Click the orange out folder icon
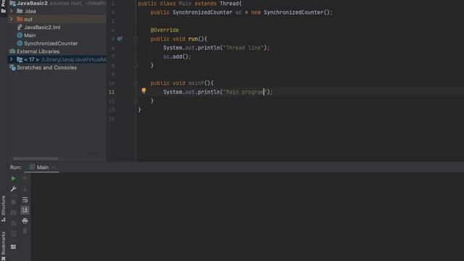Viewport: 464px width, 261px height. pos(20,20)
